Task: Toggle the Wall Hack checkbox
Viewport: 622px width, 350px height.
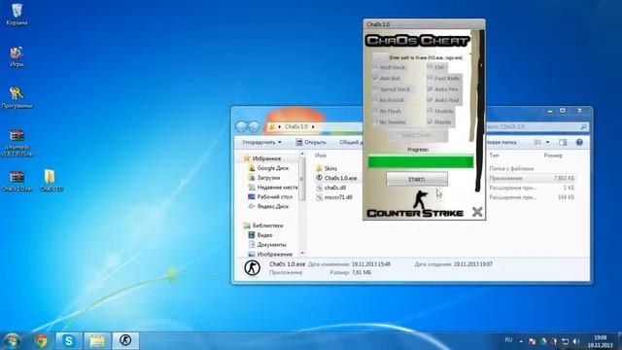Action: pyautogui.click(x=376, y=67)
